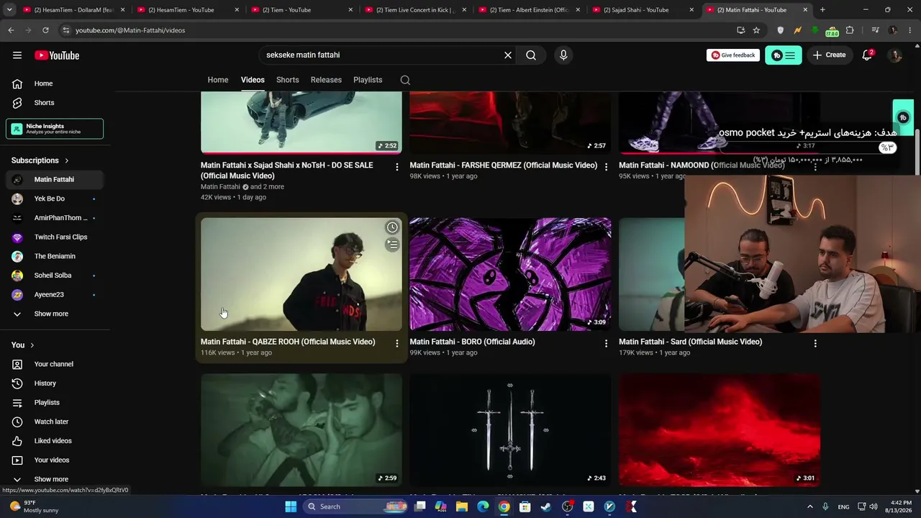921x518 pixels.
Task: Open the Yek Be Do subscription
Action: [55, 199]
